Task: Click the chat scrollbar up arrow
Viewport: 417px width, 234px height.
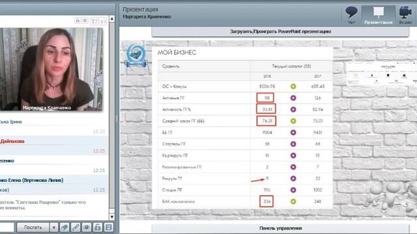Action: (x=112, y=19)
